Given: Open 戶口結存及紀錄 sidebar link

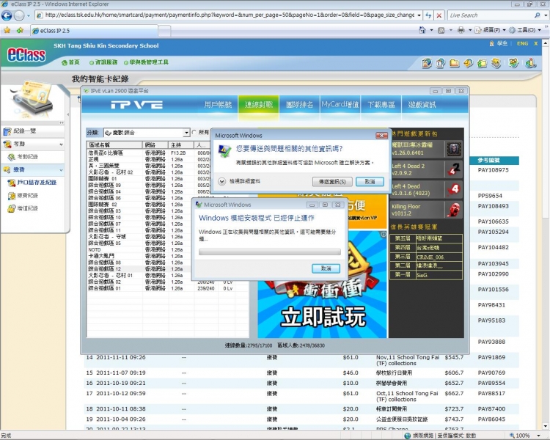Looking at the screenshot, I should click(36, 182).
